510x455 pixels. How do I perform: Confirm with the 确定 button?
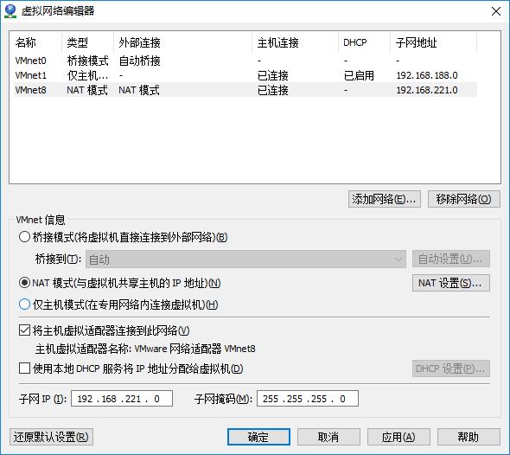coord(258,437)
